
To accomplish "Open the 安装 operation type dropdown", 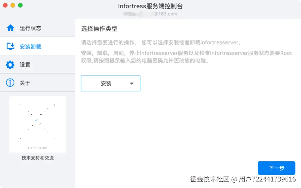I will click(111, 84).
